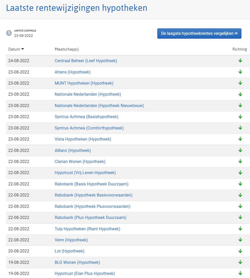Click down arrow for Tulp Hypotheken
Viewport: 250px width, 278px height.
tap(240, 229)
